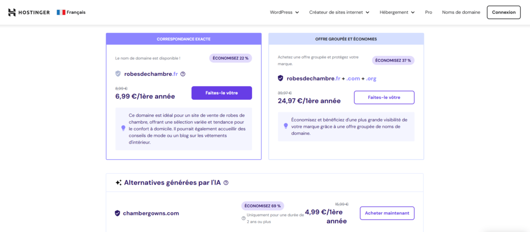Open the Français language selector
This screenshot has width=530, height=232.
pos(71,12)
